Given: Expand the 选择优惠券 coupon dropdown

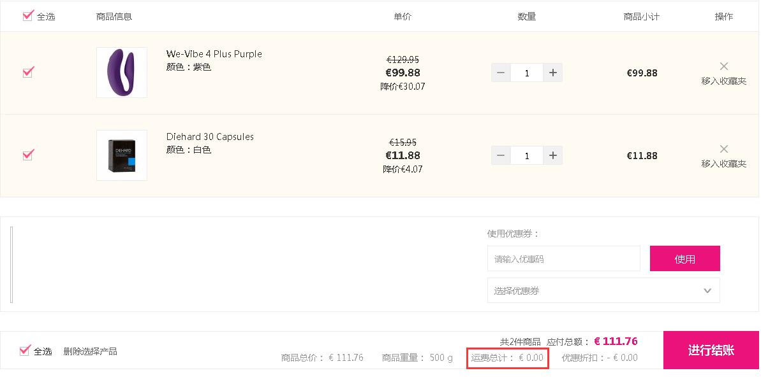Looking at the screenshot, I should (603, 290).
